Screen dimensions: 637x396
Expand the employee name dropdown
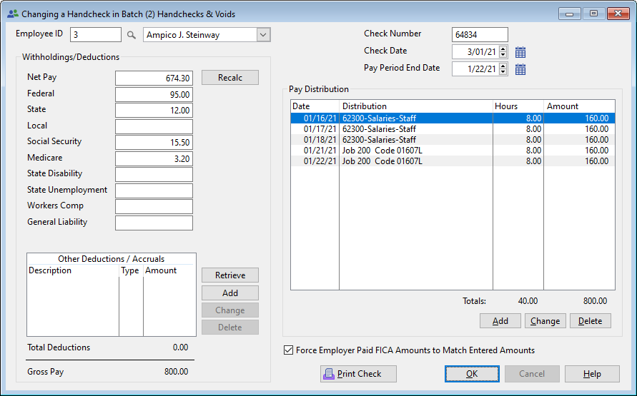tap(262, 34)
